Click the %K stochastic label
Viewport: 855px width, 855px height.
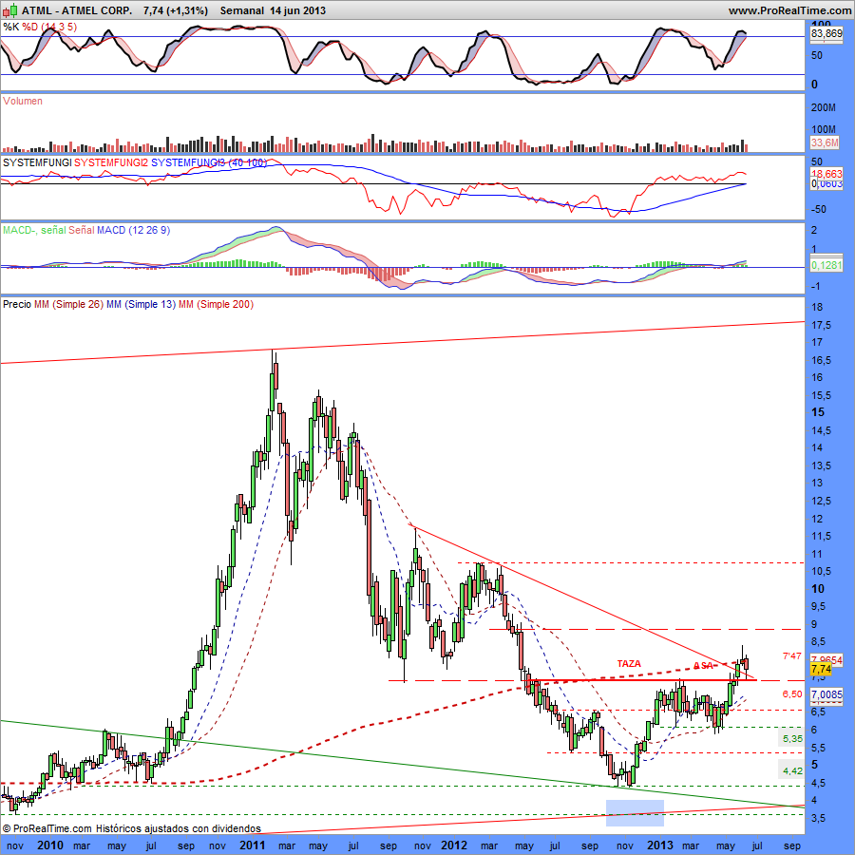click(10, 27)
